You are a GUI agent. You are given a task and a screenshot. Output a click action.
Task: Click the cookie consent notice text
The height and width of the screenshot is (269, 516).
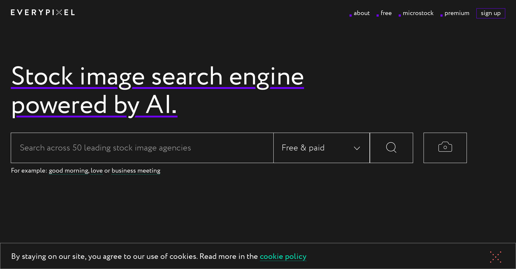134,256
